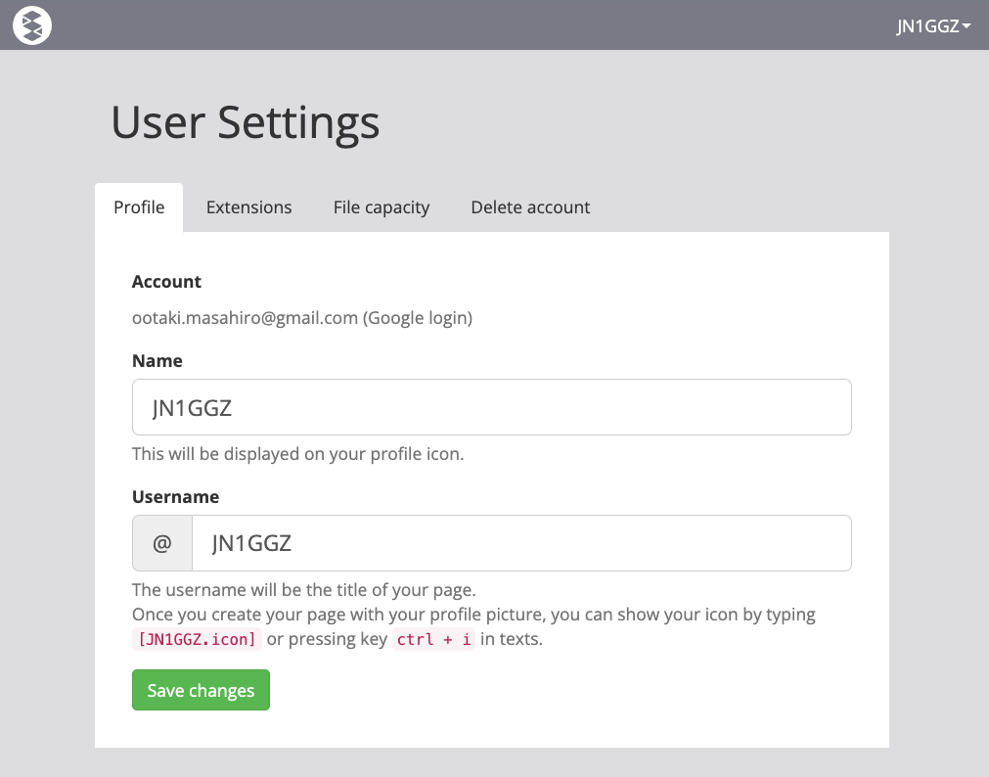Screen dimensions: 989x777
Task: Click the User Settings heading
Action: click(x=245, y=122)
